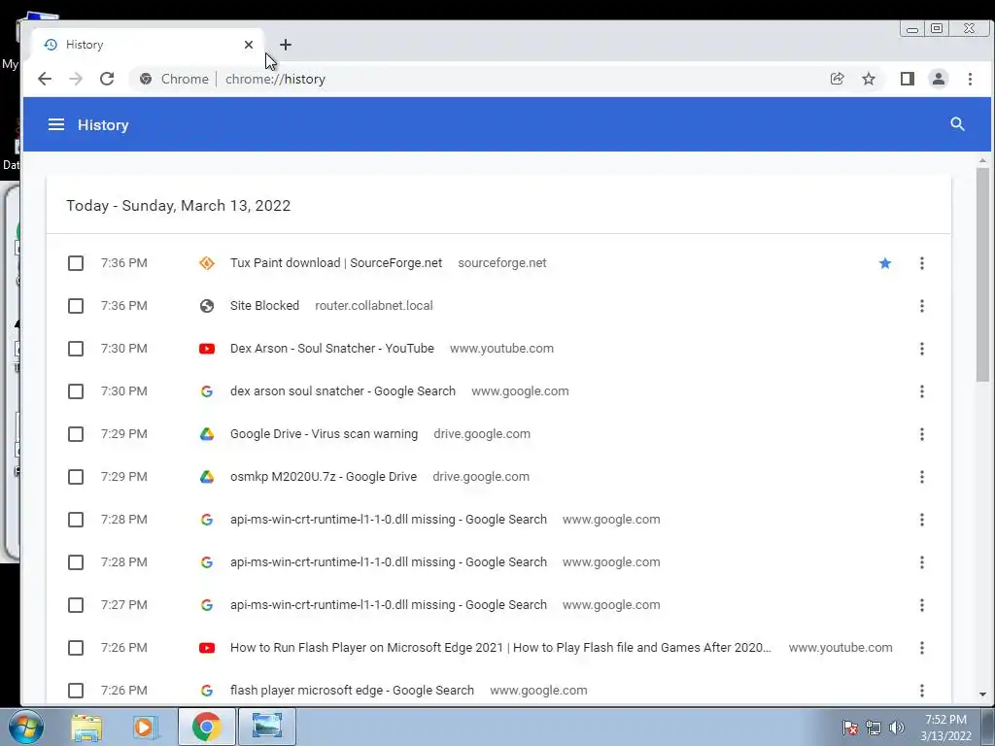Click the globe favicon beside Site Blocked

pos(207,306)
